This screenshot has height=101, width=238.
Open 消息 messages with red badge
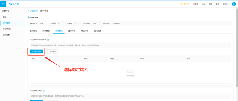click(x=196, y=4)
